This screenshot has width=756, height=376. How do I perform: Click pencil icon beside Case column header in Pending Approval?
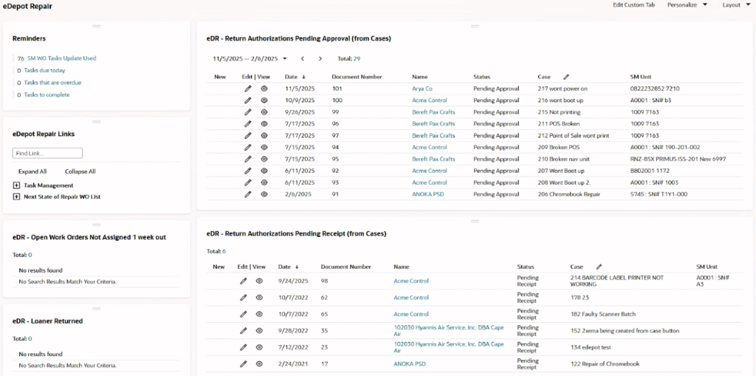[566, 76]
